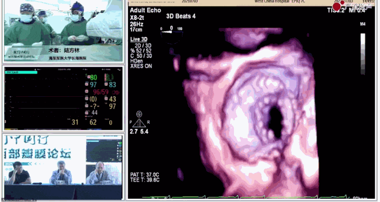The height and width of the screenshot is (202, 380).
Task: Click the '17cm' depth value
Action: 136,30
